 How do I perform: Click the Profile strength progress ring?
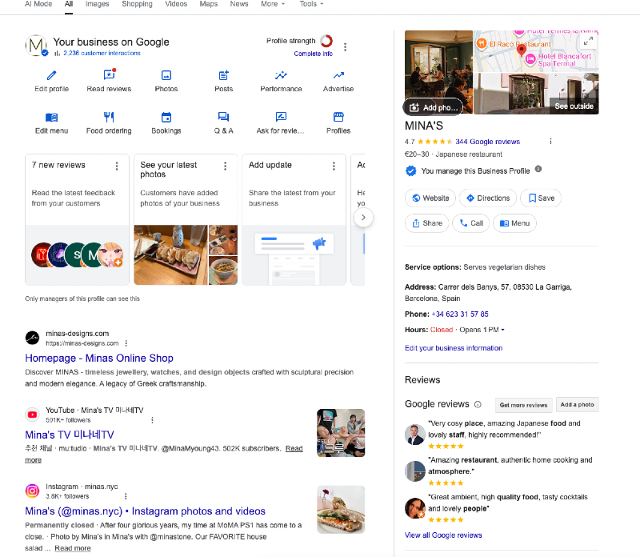[326, 42]
